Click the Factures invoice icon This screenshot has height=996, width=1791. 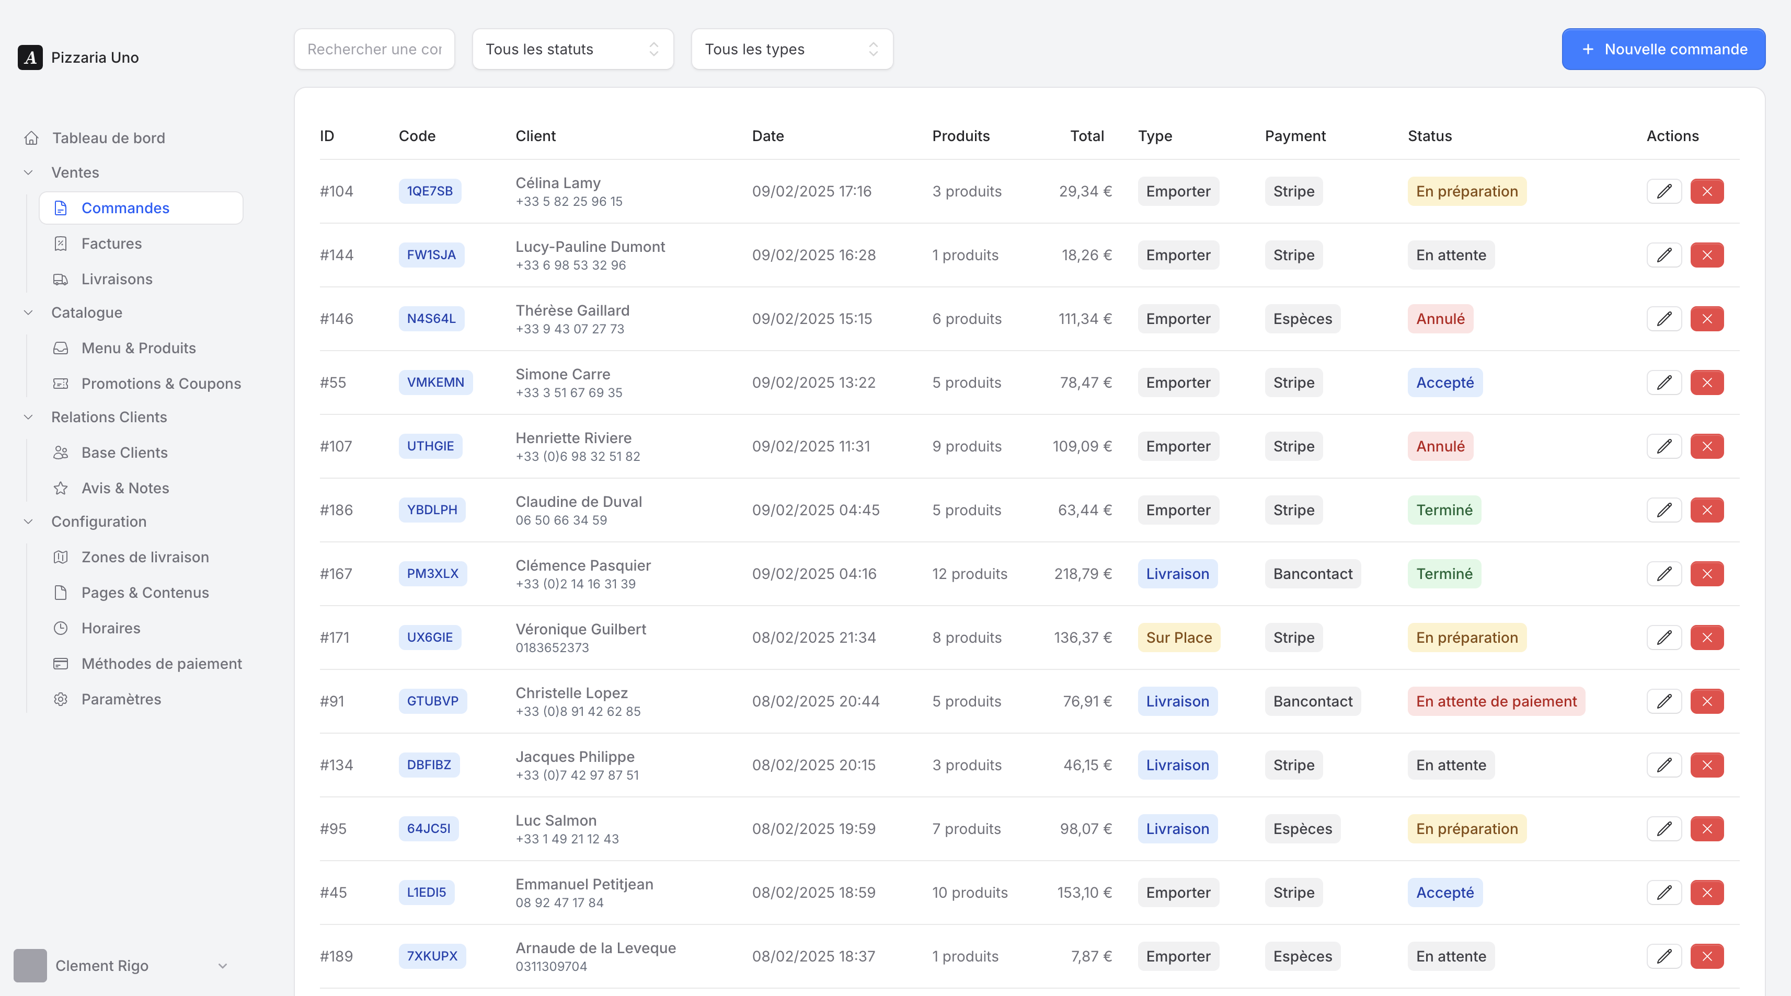tap(61, 244)
